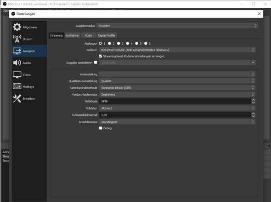Viewport: 271px width, 202px height.
Task: Click OBS logo in Einstellungen title bar
Action: click(x=13, y=14)
